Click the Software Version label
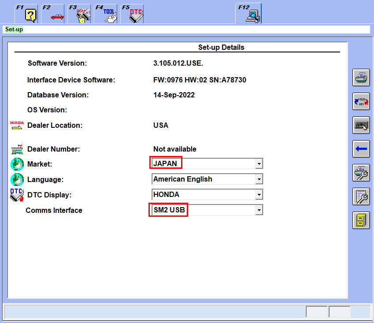Viewport: 374px width, 323px height. (57, 63)
